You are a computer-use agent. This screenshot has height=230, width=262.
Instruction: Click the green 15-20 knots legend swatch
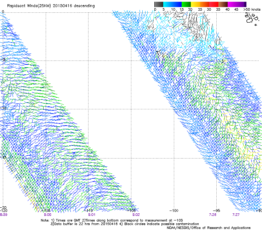(x=186, y=4)
